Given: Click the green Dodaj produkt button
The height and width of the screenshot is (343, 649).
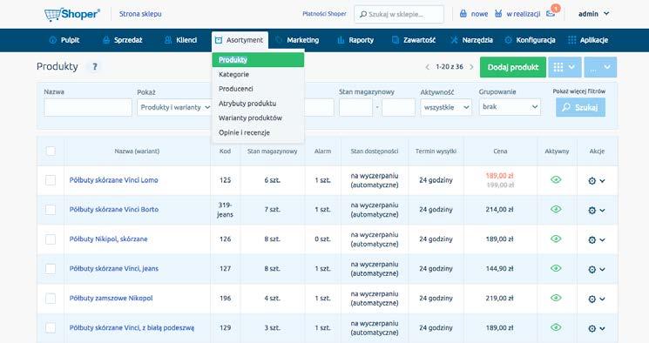Looking at the screenshot, I should (513, 67).
